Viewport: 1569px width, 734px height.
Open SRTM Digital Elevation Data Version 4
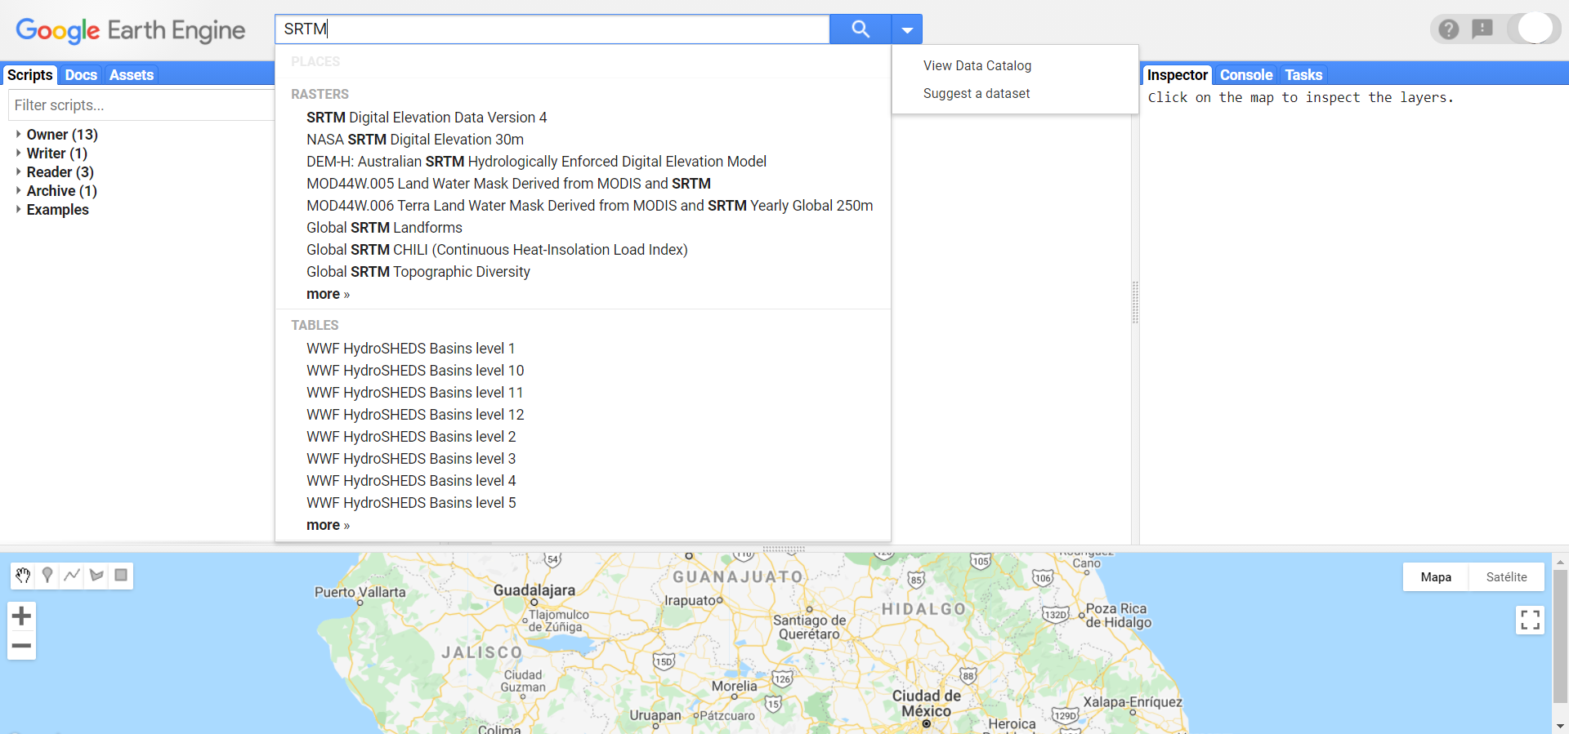point(427,118)
